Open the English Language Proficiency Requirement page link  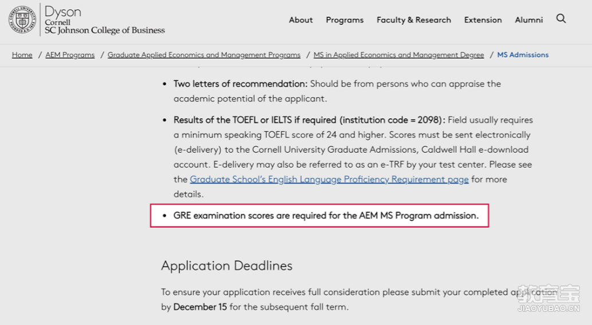click(329, 179)
